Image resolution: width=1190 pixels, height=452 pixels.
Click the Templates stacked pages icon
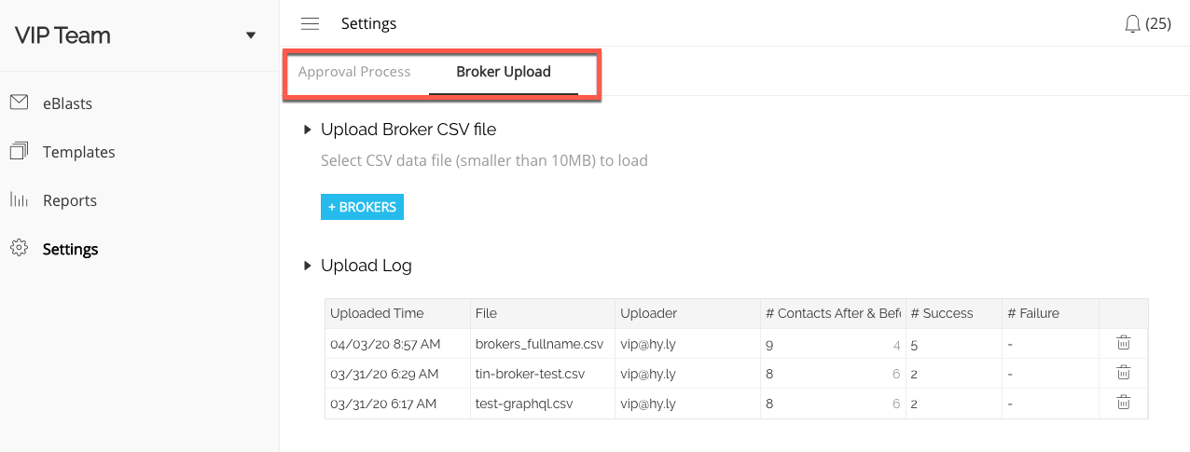point(19,151)
